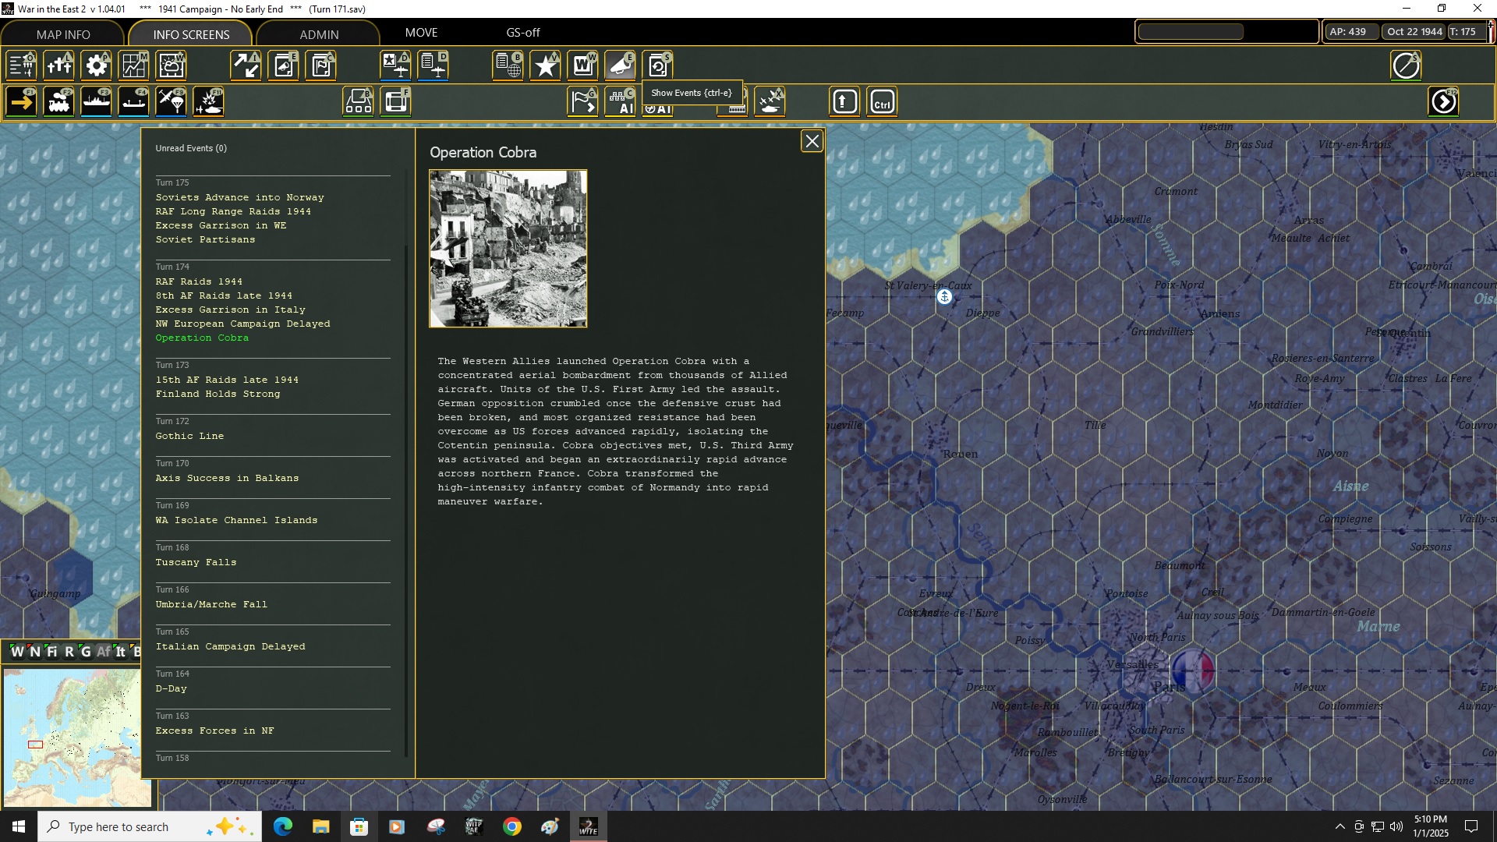Toggle the It nation filter button

pos(121,652)
